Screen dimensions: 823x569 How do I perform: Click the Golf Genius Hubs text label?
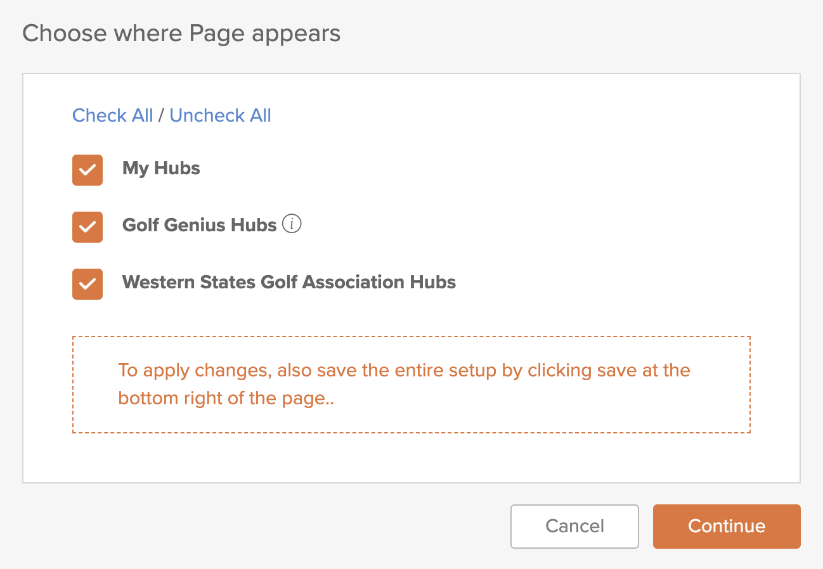(200, 225)
